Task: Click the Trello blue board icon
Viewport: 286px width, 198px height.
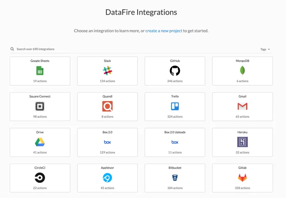Action: click(x=175, y=106)
